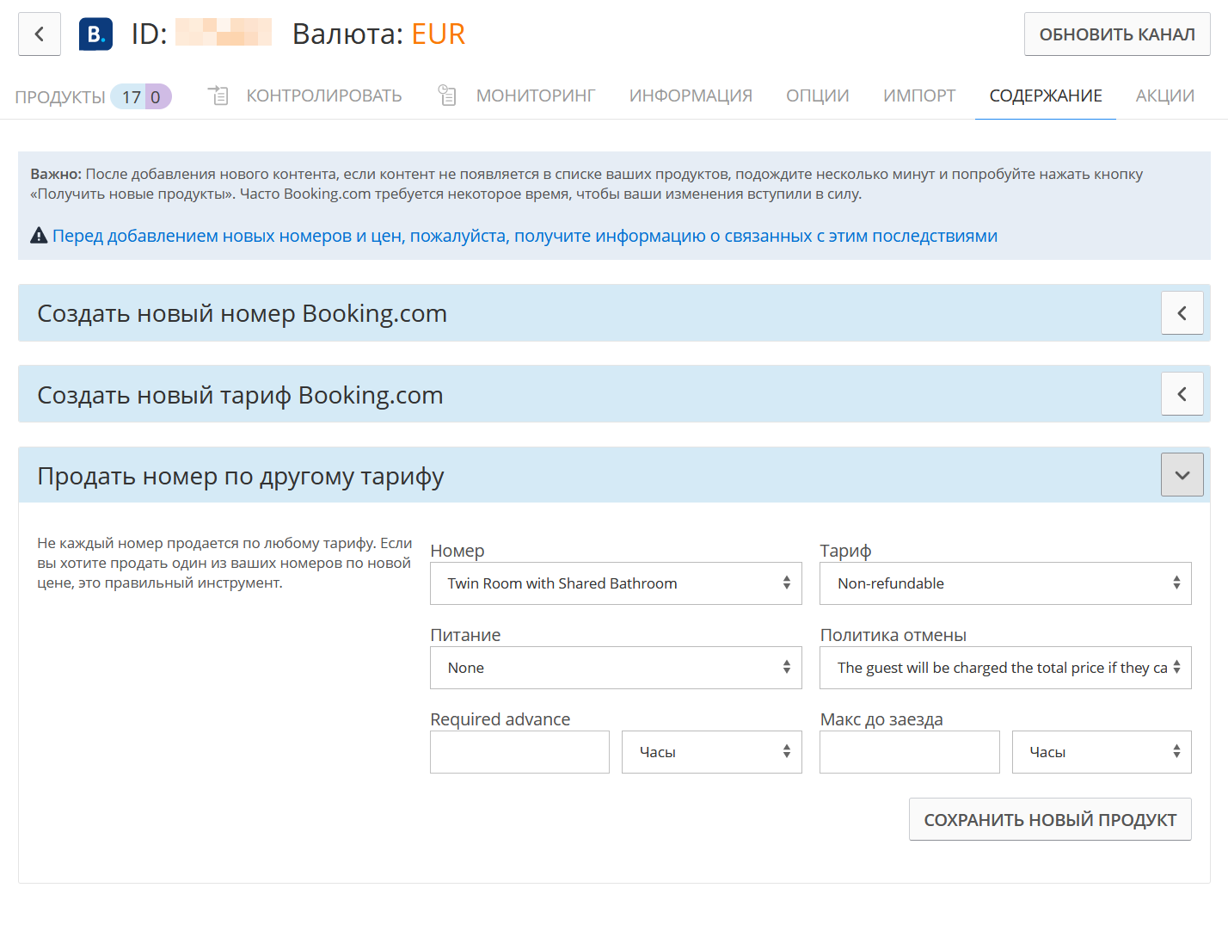
Task: Click the back arrow button
Action: (x=40, y=34)
